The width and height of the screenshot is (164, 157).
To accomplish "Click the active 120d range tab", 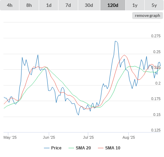I will point(113,5).
